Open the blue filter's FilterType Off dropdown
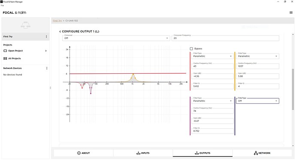The height and width of the screenshot is (160, 296). [x=257, y=101]
